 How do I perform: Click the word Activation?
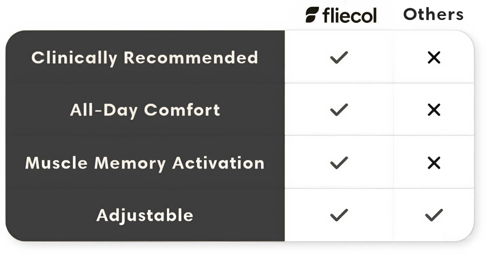click(218, 163)
